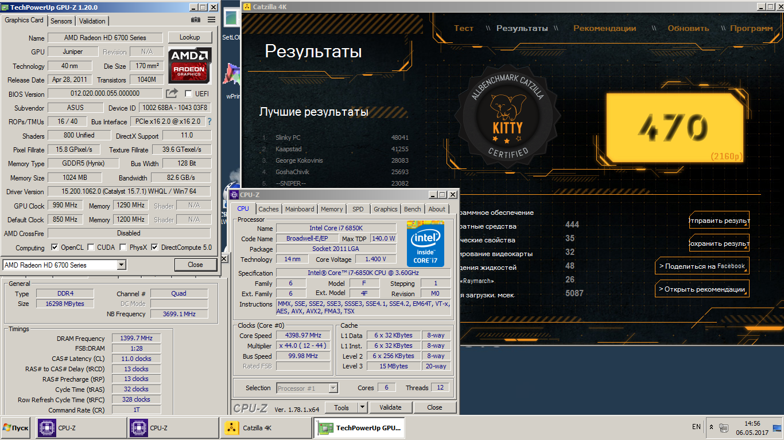
Task: Open the SPD tab in CPU-Z
Action: click(x=358, y=209)
